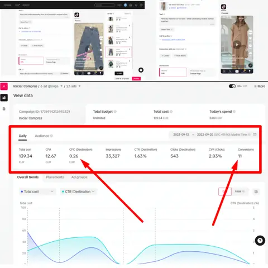Open the CTR (Destination) metric dropdown

tap(78, 192)
